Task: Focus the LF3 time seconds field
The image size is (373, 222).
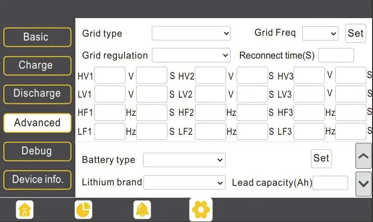Action: click(x=351, y=131)
